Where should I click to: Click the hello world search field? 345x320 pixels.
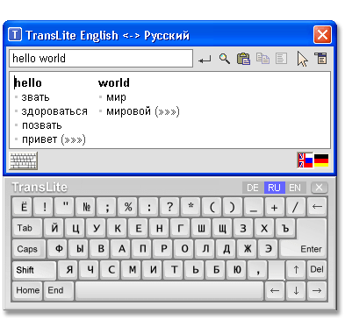pos(101,59)
